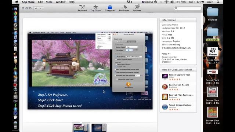Click the Easy Screen Record app icon
This screenshot has width=235, height=132.
tap(165, 87)
